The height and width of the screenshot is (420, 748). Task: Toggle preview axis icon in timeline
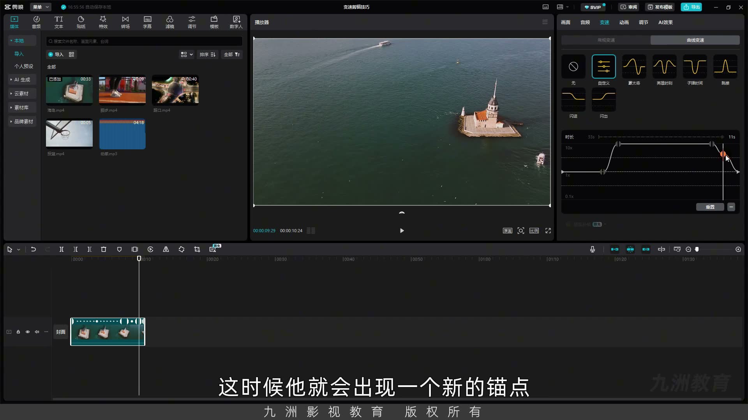[662, 249]
